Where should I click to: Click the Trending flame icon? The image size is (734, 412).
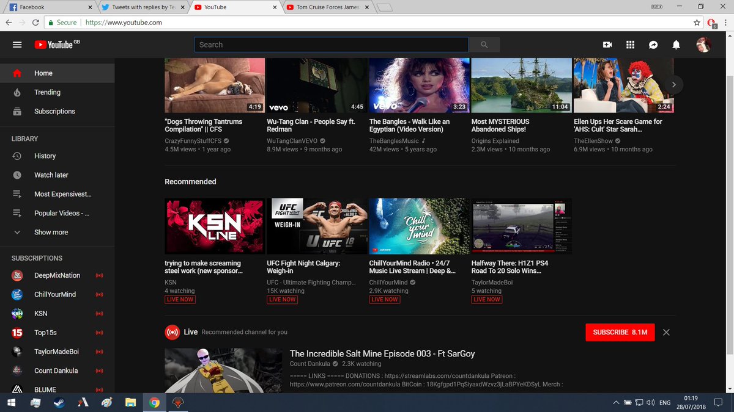(17, 92)
